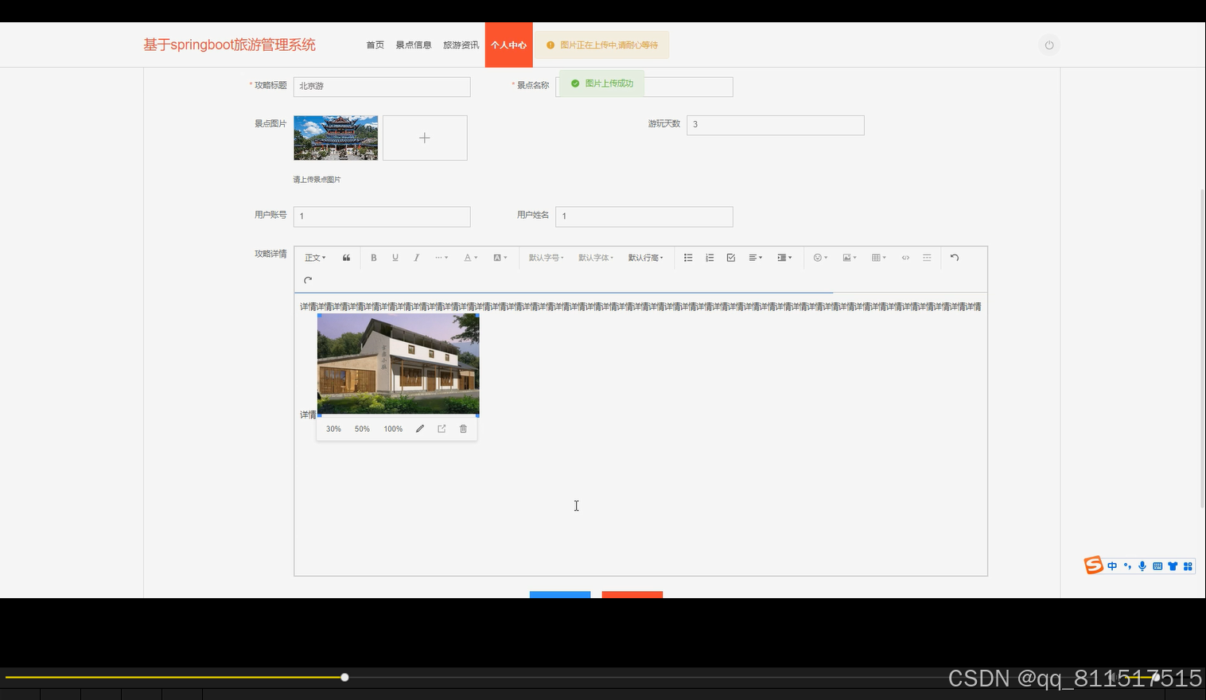Select the house image in the editor
The height and width of the screenshot is (700, 1206).
tap(398, 364)
